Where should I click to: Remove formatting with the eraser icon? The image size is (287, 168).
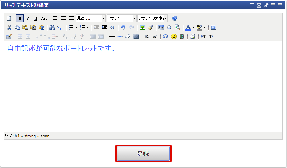[x=128, y=36]
